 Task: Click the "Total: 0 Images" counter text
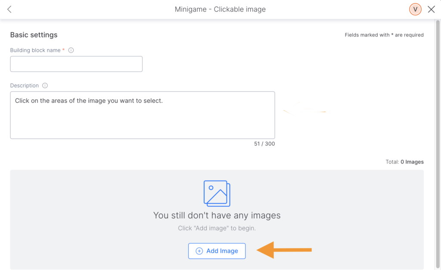tap(404, 162)
